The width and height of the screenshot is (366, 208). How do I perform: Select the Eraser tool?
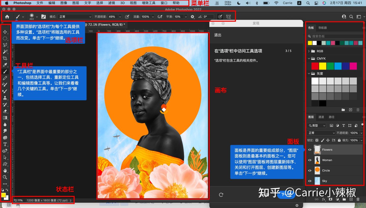pyautogui.click(x=5, y=111)
